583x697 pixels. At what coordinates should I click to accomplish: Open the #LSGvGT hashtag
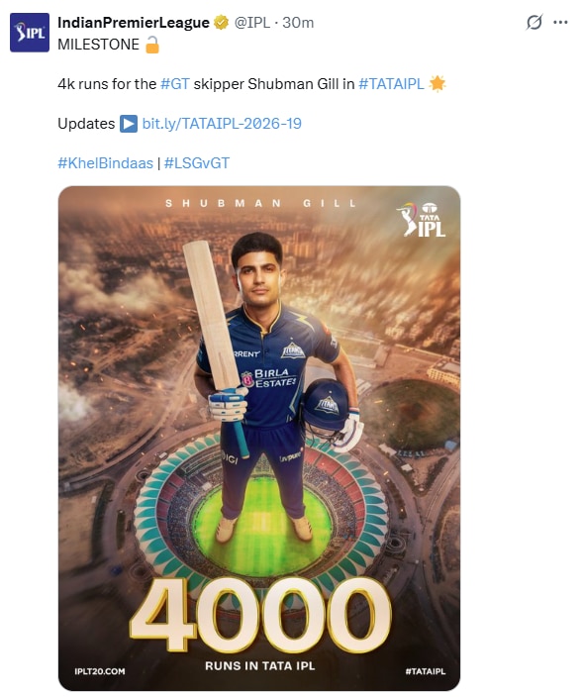(x=197, y=163)
